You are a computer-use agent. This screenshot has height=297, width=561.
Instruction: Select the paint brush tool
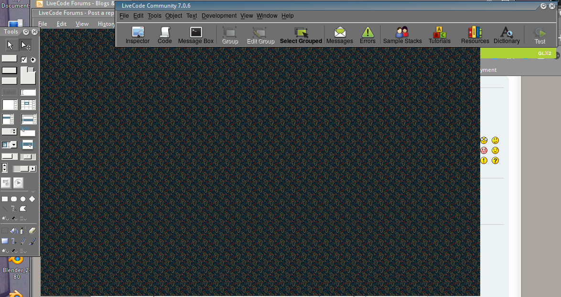point(32,241)
